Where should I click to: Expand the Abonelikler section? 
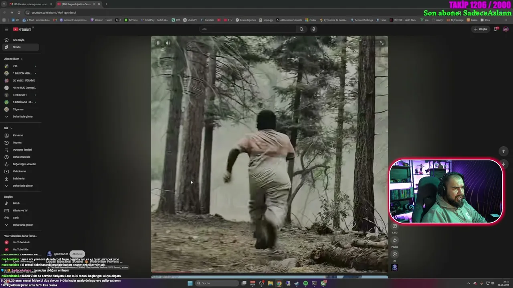[13, 59]
